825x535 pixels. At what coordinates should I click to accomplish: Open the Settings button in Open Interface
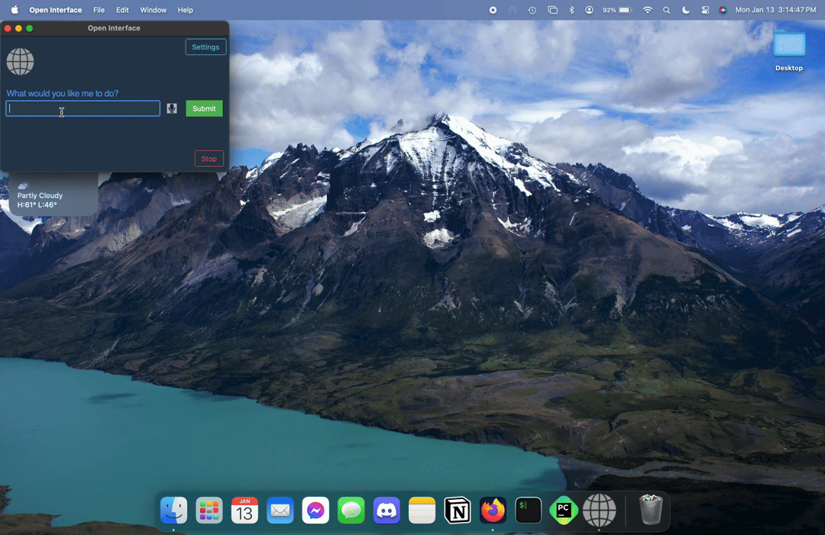[205, 47]
